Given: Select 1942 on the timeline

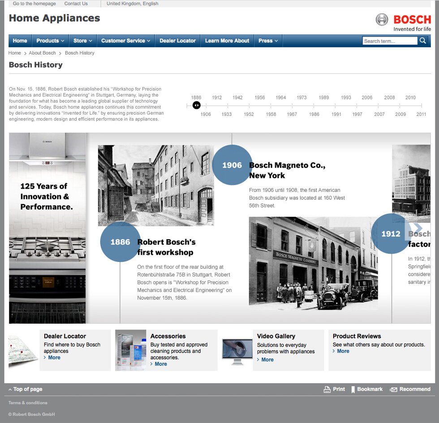Looking at the screenshot, I should point(237,97).
